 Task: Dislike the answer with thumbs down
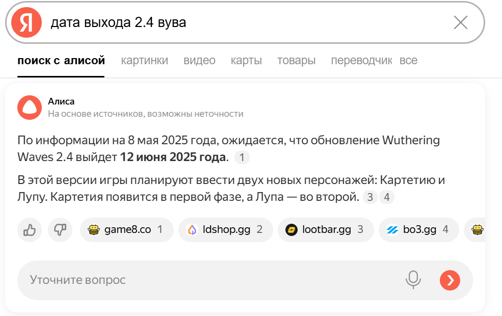[60, 229]
